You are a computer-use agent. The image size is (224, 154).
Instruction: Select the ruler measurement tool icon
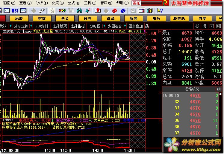(x=42, y=11)
